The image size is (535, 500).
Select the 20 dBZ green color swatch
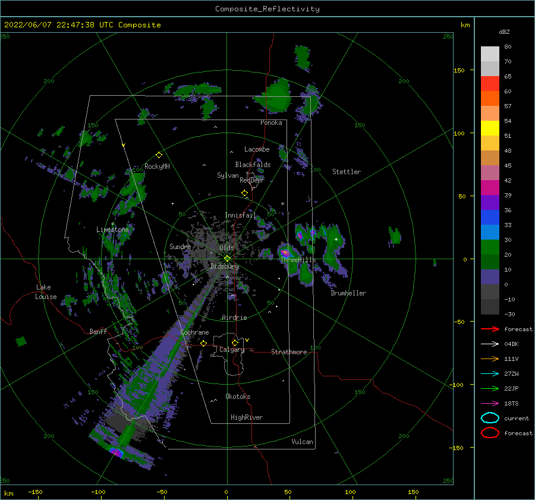pyautogui.click(x=490, y=247)
